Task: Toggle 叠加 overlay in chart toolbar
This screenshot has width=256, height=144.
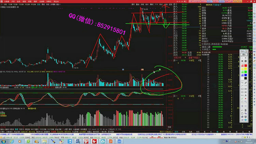Action: click(x=138, y=5)
